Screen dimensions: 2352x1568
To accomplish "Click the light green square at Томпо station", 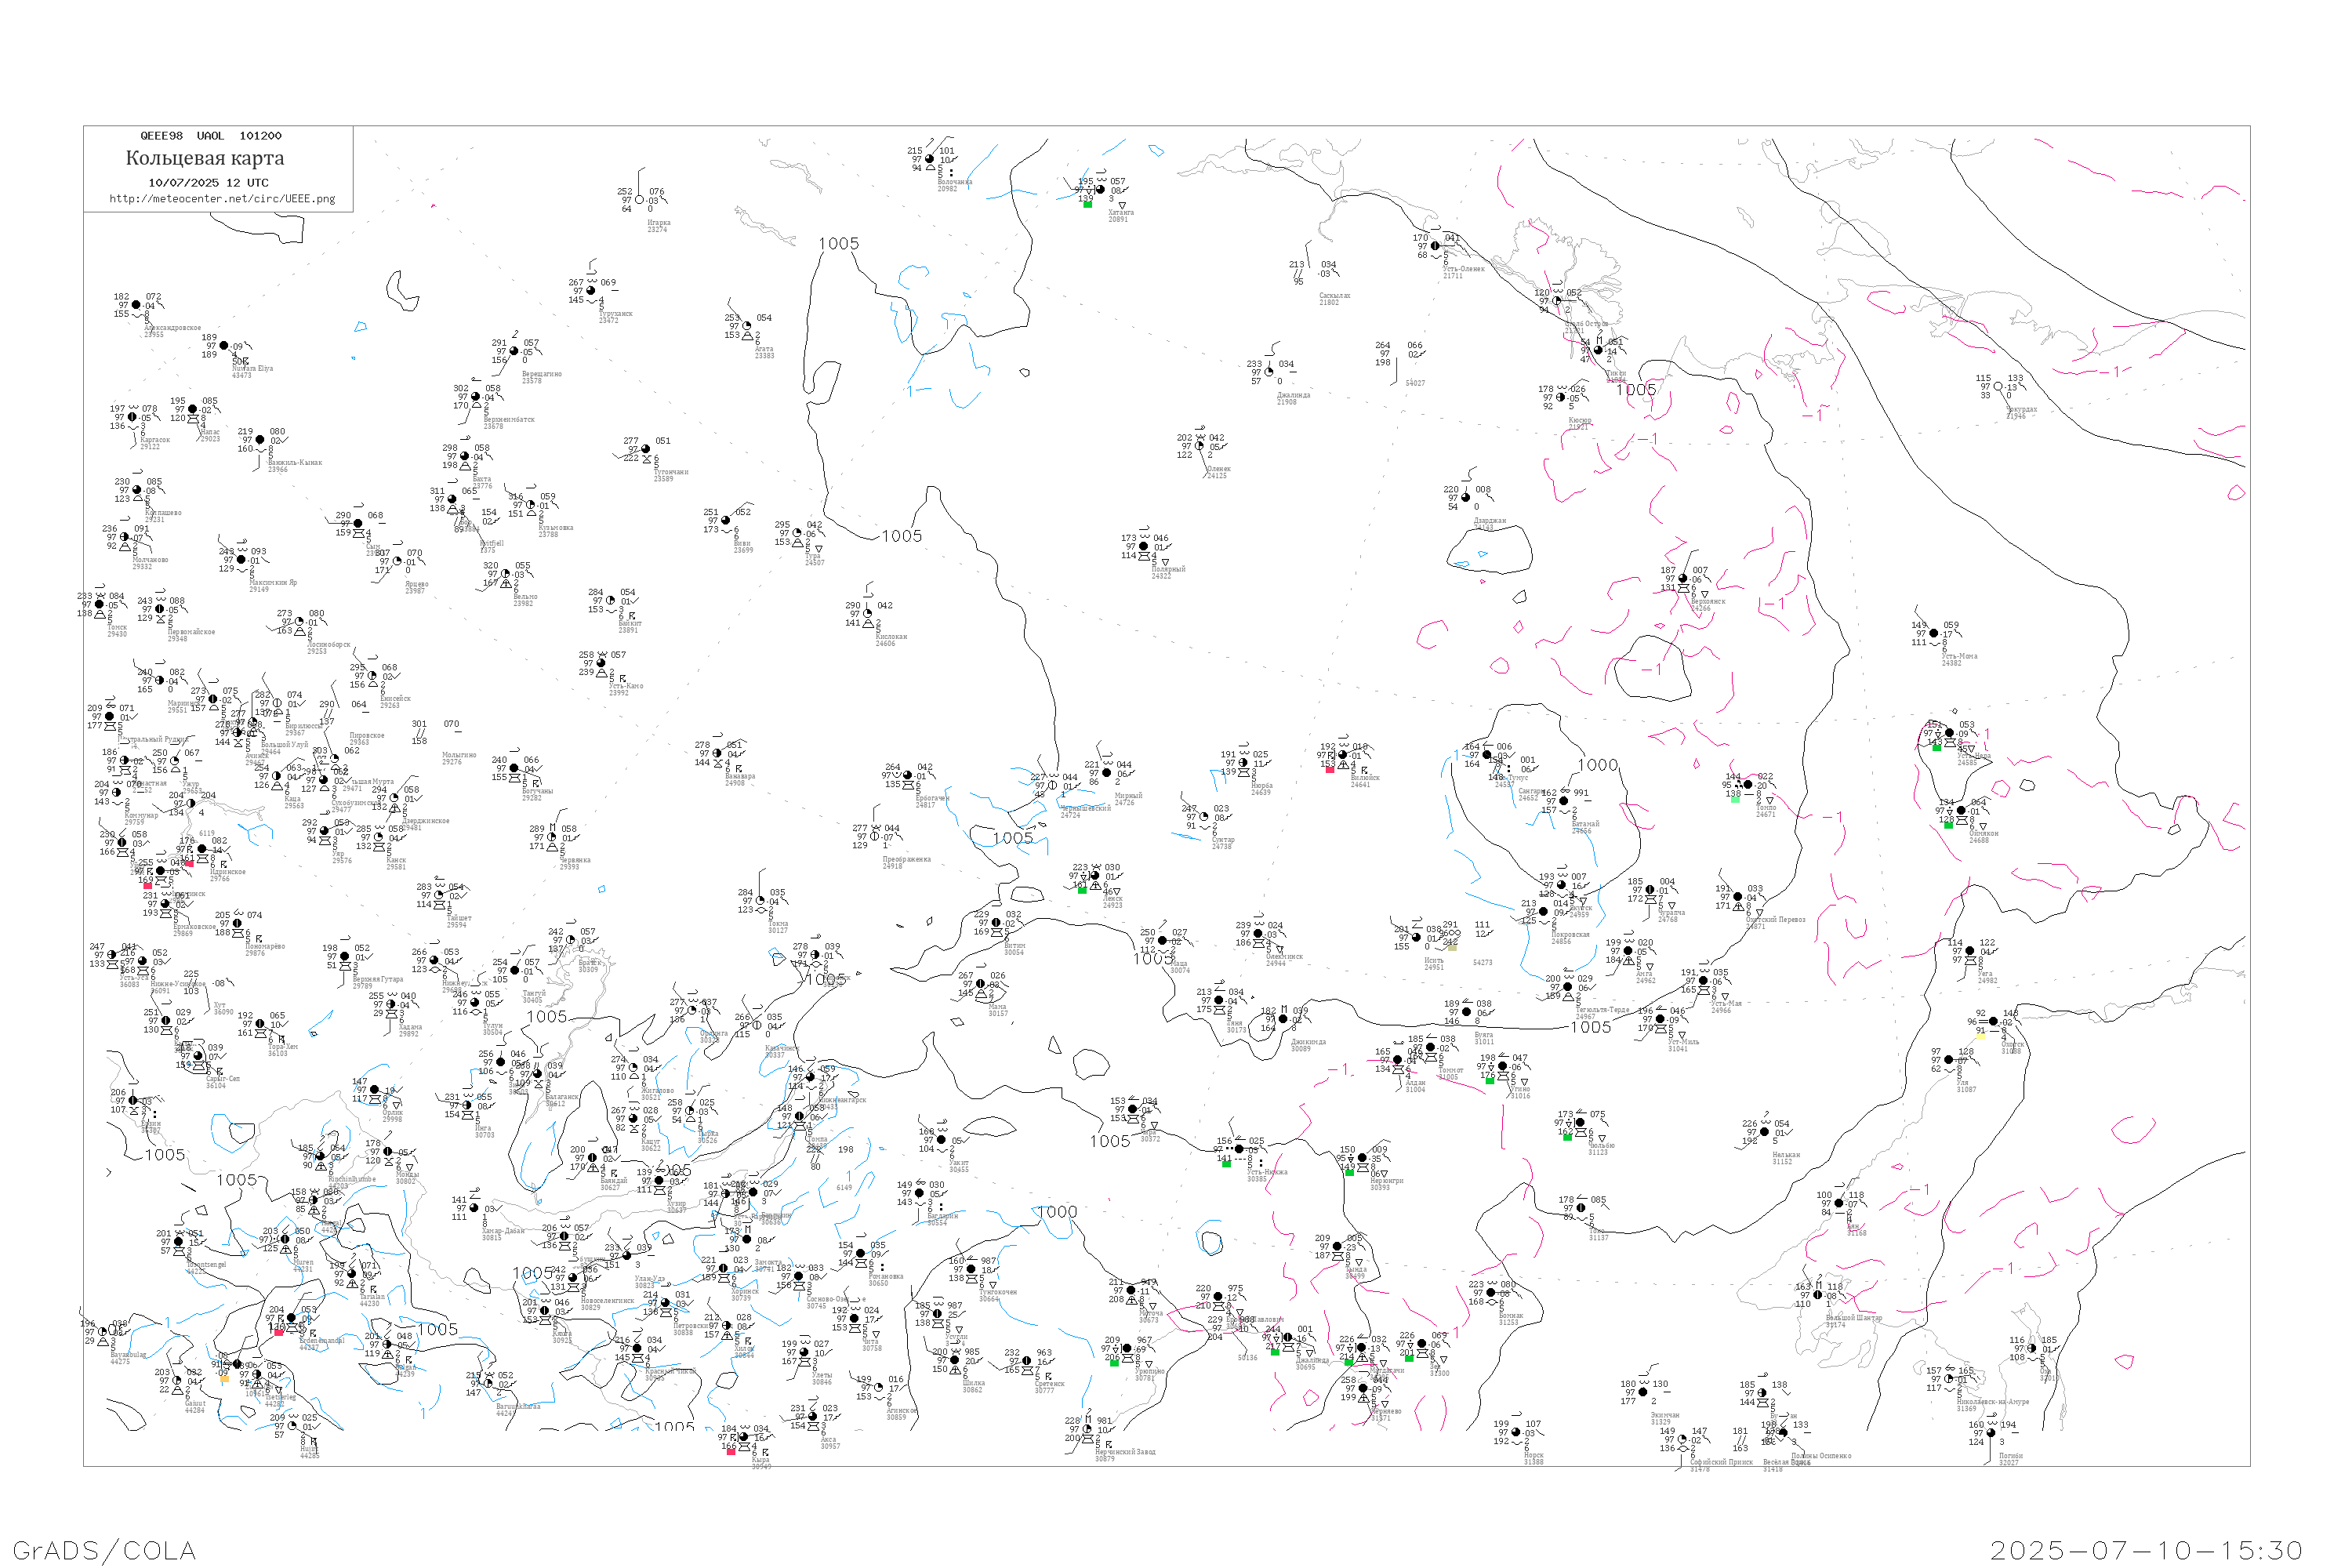I will [1735, 799].
